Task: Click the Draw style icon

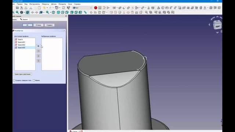Action: (22, 12)
